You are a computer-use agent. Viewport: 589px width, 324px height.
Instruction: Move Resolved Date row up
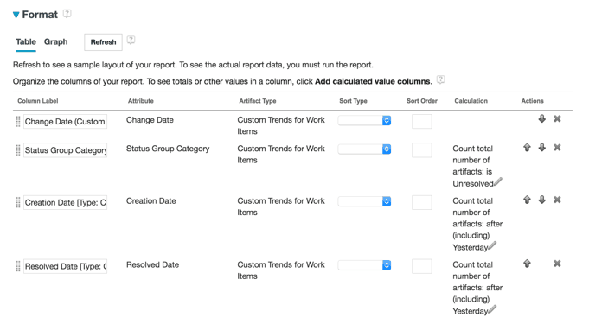(x=527, y=264)
